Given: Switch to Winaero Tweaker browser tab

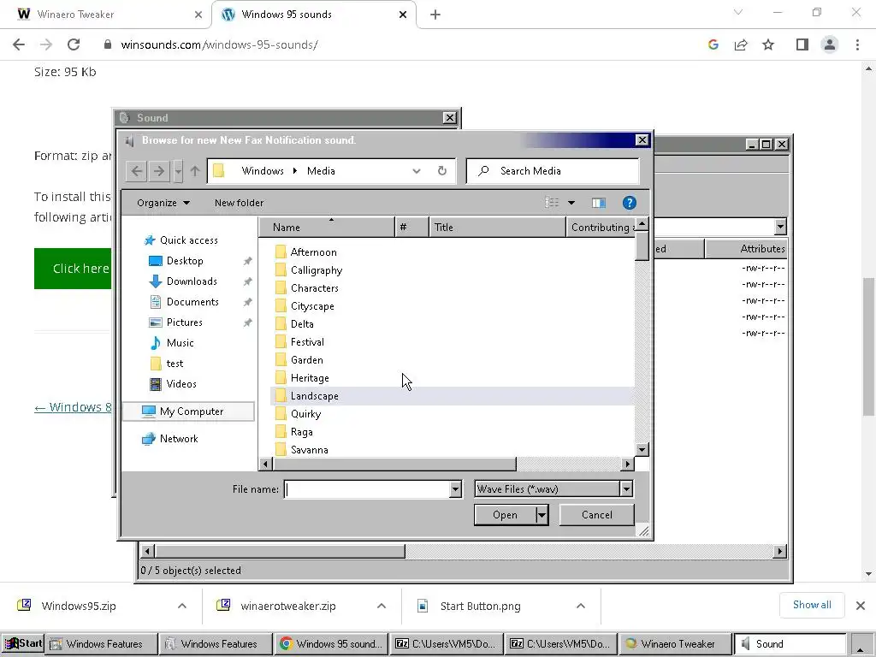Looking at the screenshot, I should click(x=105, y=15).
